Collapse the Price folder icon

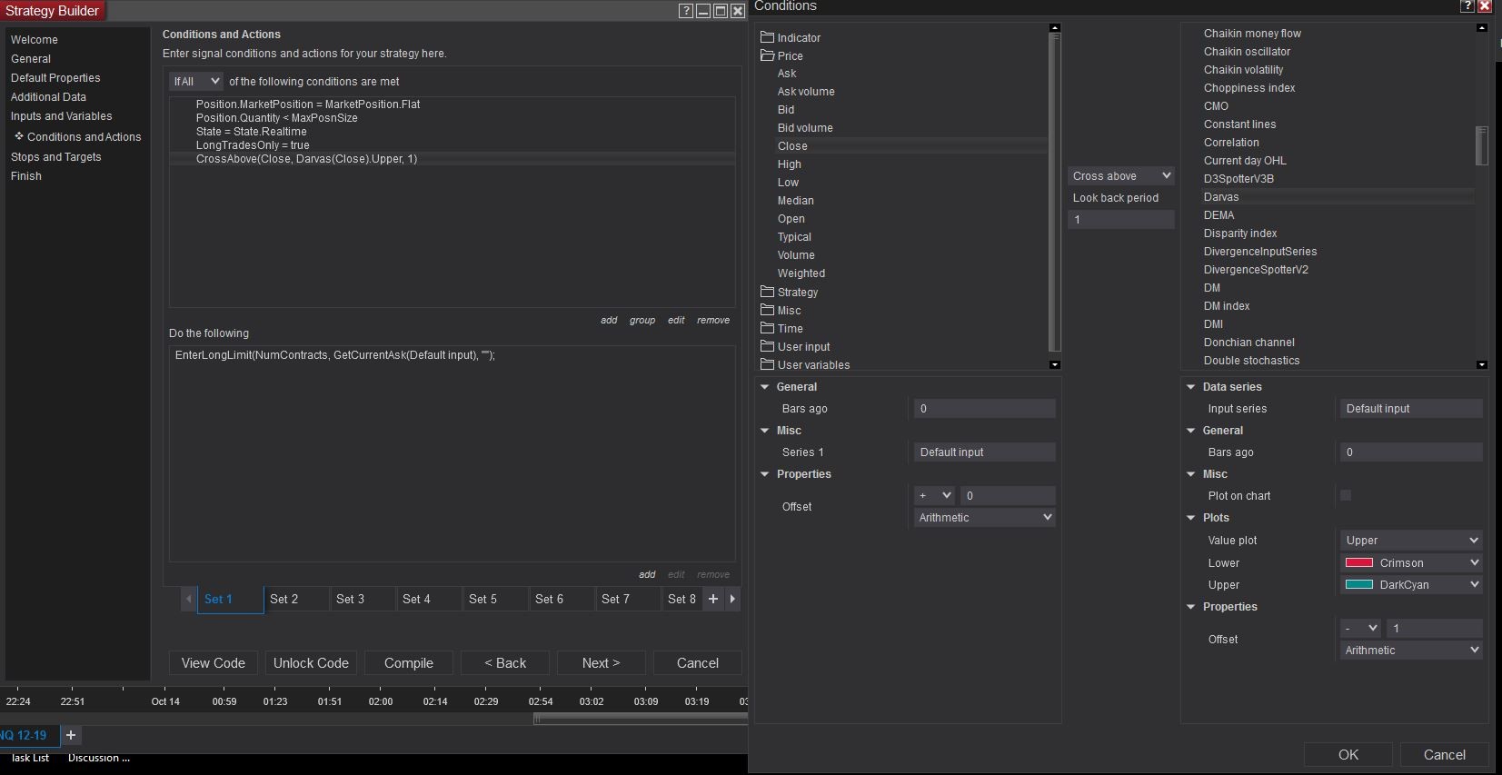tap(767, 55)
